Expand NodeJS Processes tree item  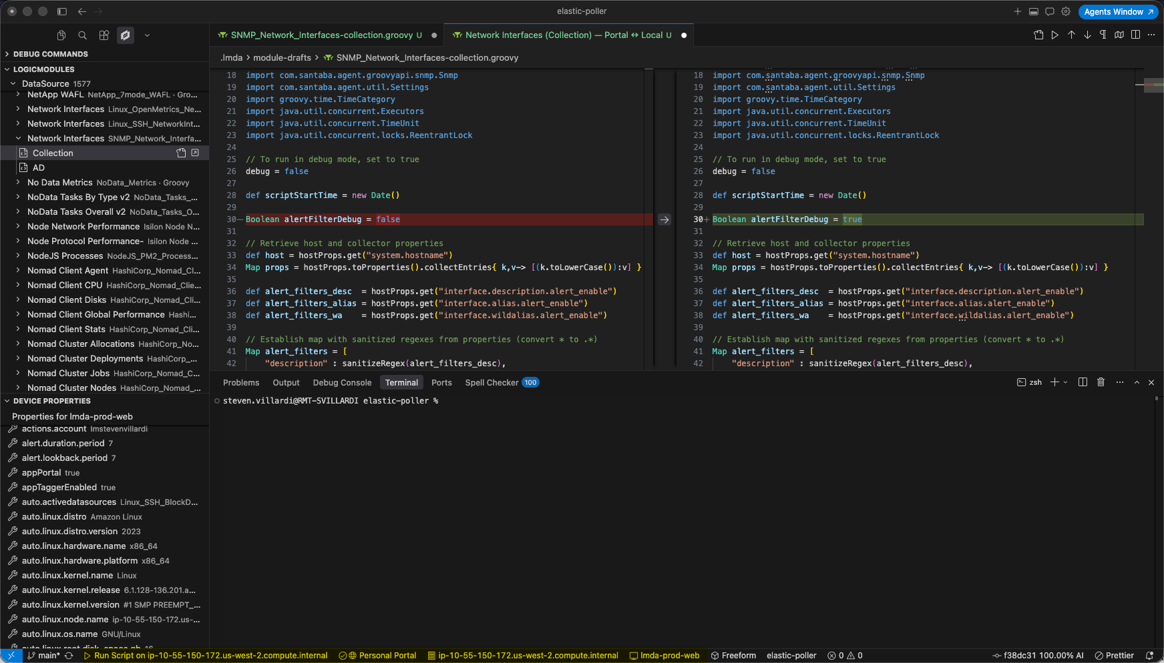[x=18, y=256]
